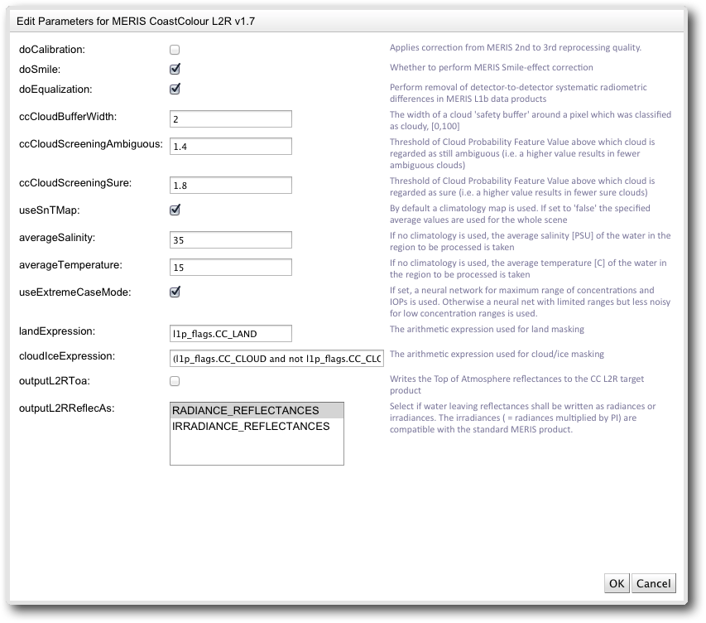The height and width of the screenshot is (623, 706).
Task: Click the 'Whether to perform MERIS Smile-effect correction' description
Action: 492,68
